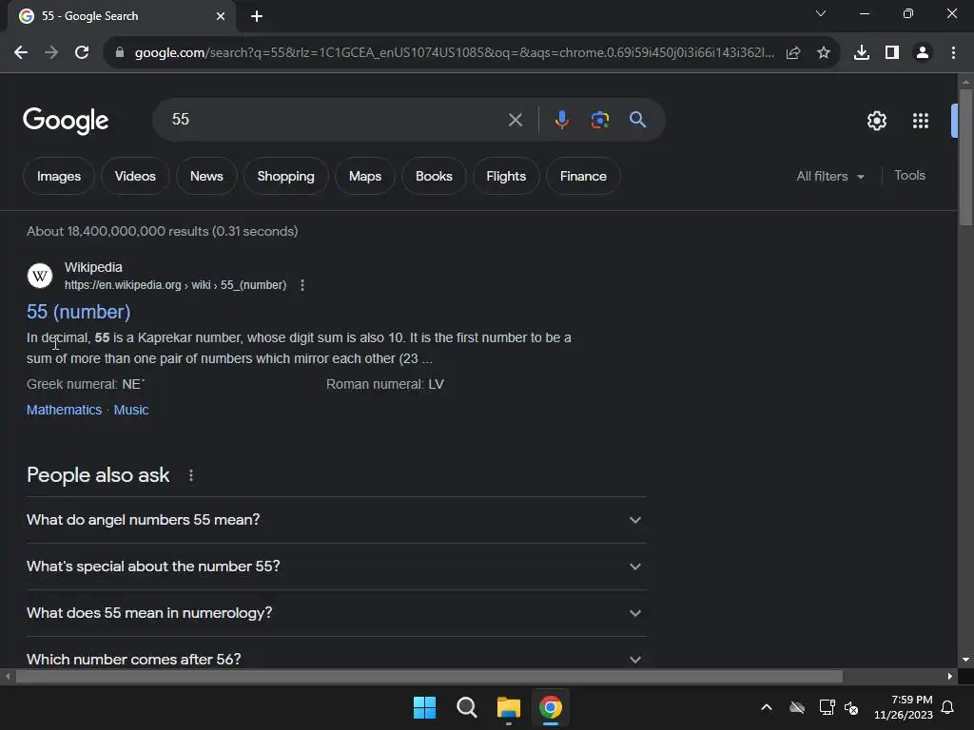This screenshot has width=974, height=730.
Task: Open a new tab with plus button
Action: coord(257,16)
